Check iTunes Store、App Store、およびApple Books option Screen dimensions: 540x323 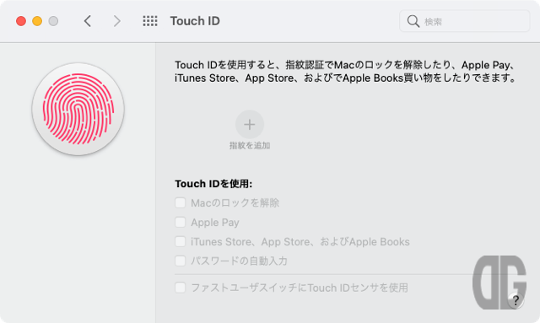coord(180,241)
